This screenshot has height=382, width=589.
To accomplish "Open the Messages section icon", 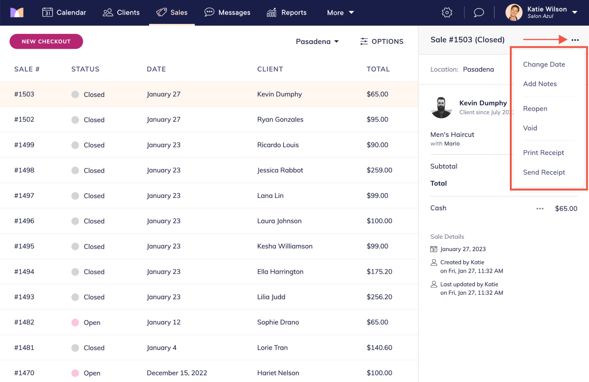I will click(209, 12).
